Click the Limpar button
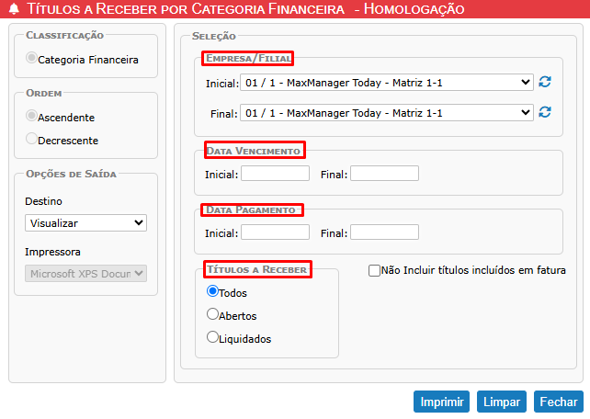 point(502,402)
